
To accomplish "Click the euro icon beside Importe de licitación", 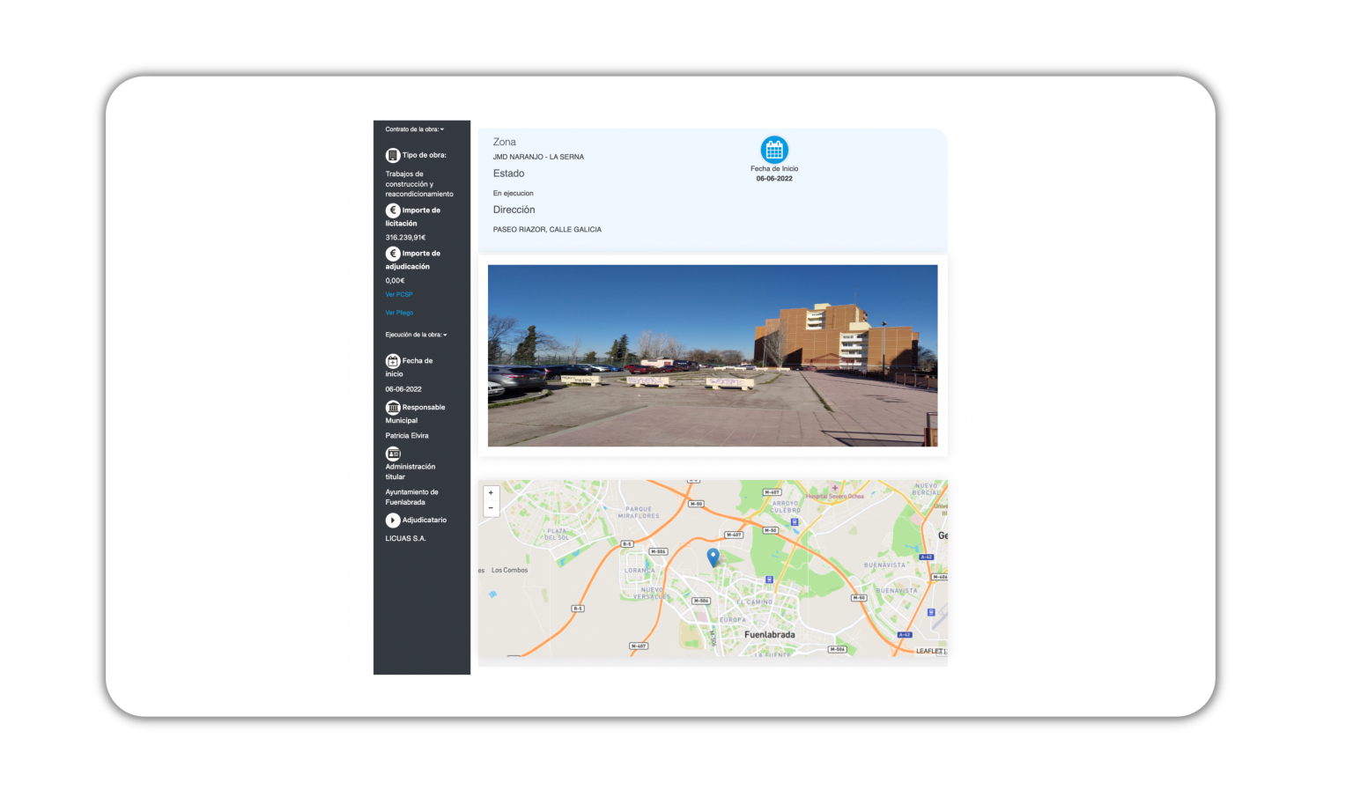I will tap(393, 210).
